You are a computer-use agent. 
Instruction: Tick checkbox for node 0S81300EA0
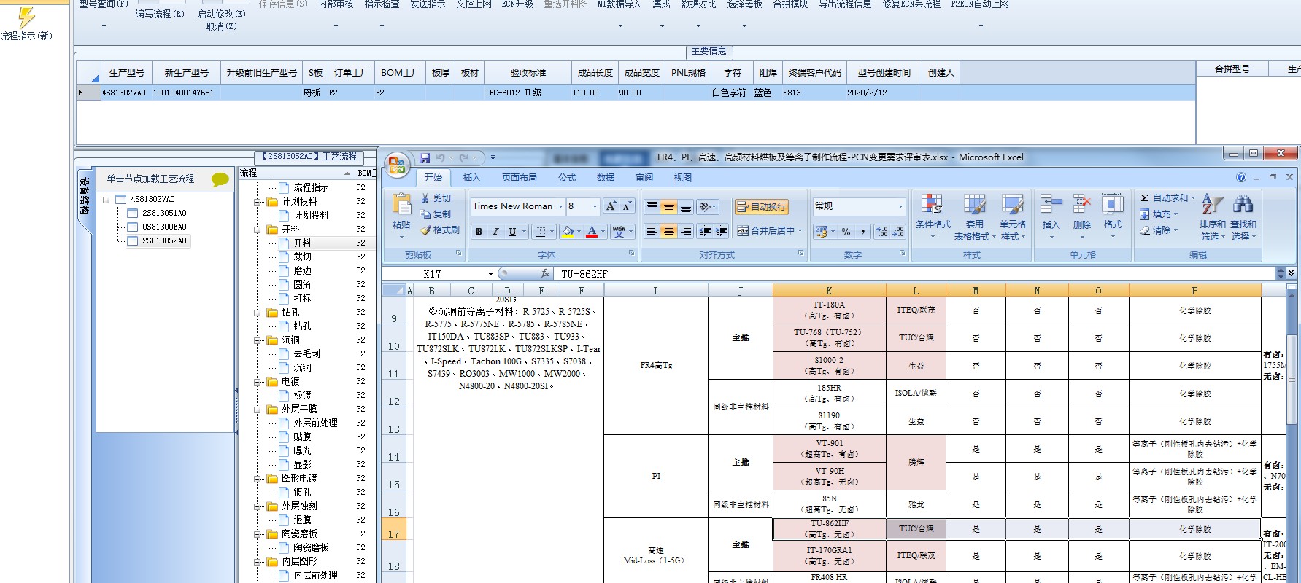[133, 227]
